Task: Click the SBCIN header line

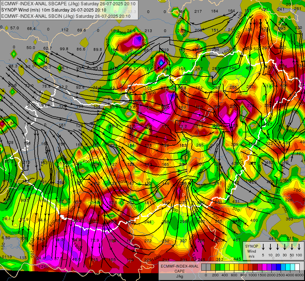Action: click(66, 16)
